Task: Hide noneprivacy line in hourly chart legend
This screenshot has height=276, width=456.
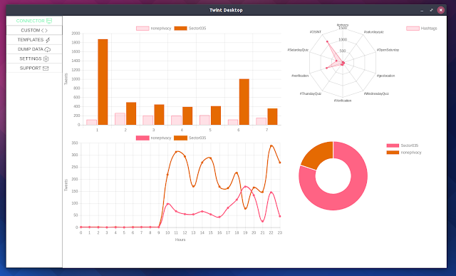Action: click(154, 138)
